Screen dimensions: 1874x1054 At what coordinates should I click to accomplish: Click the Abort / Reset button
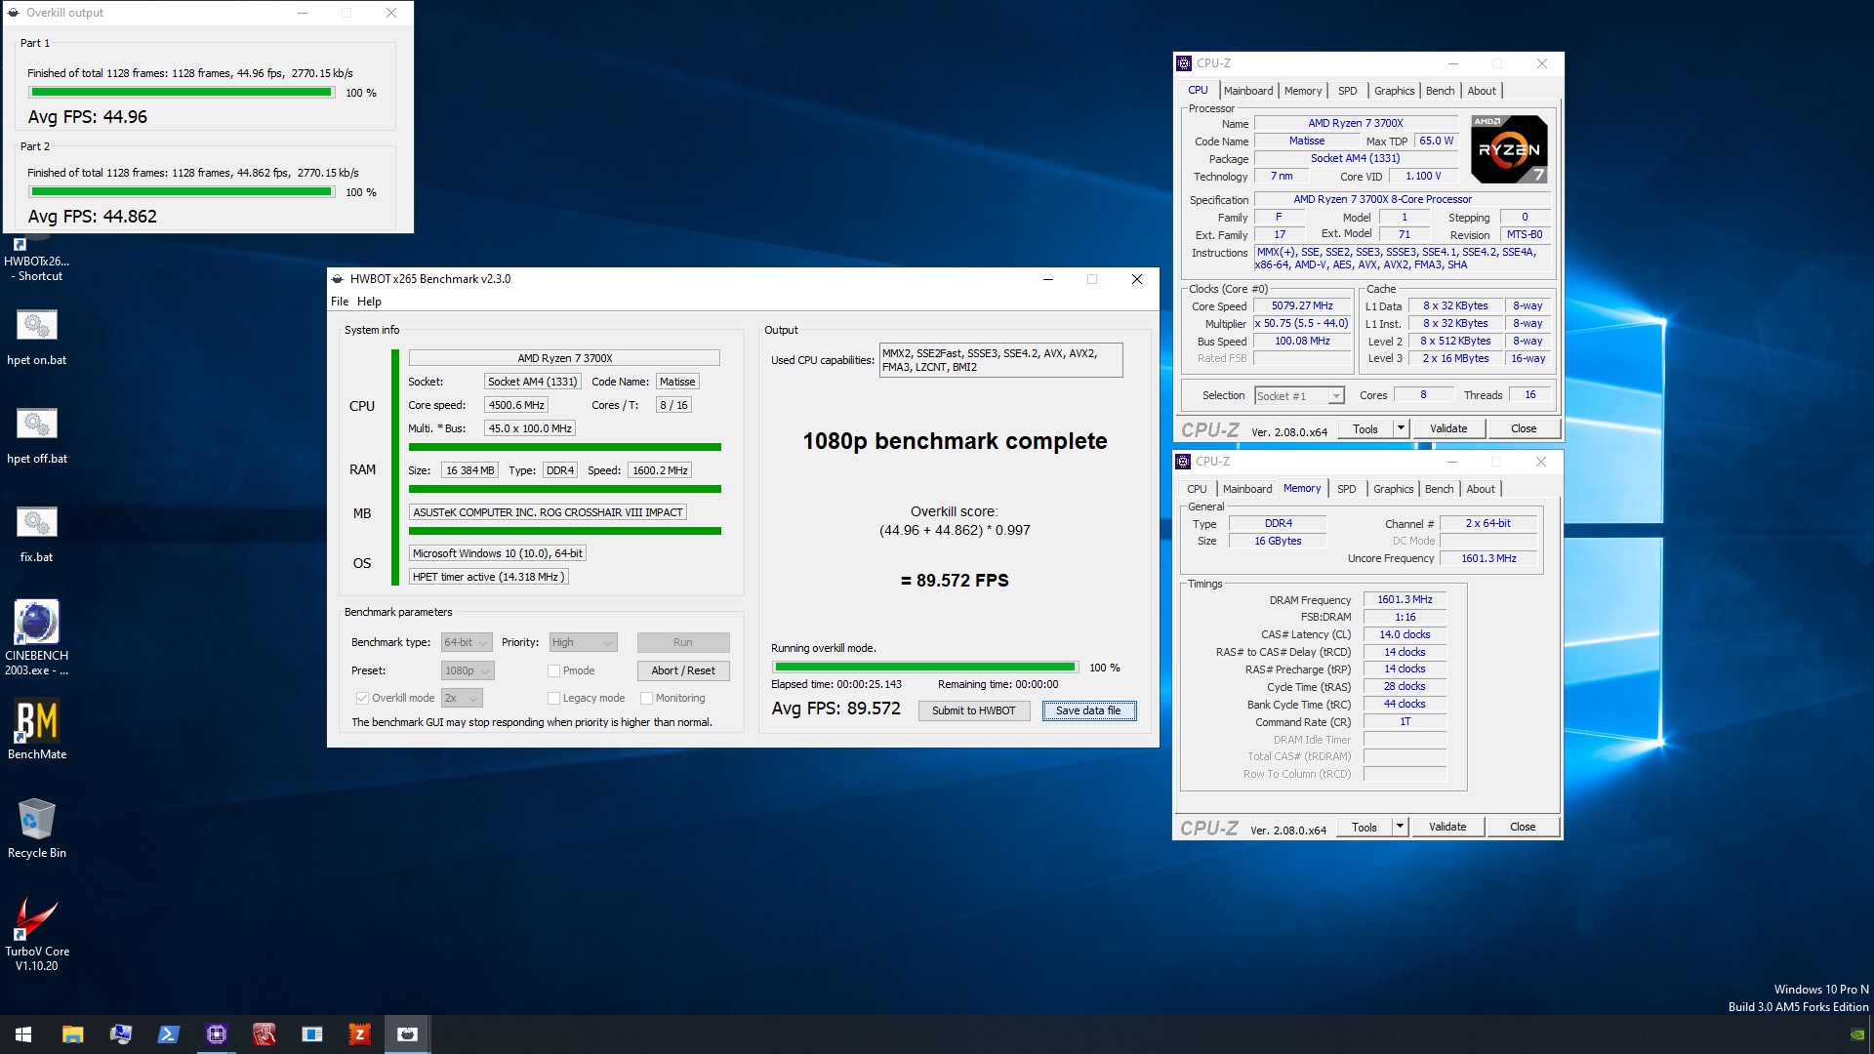(x=683, y=670)
